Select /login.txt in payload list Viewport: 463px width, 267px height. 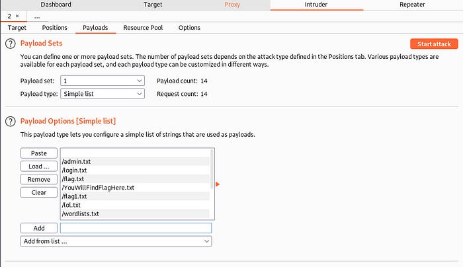point(135,171)
